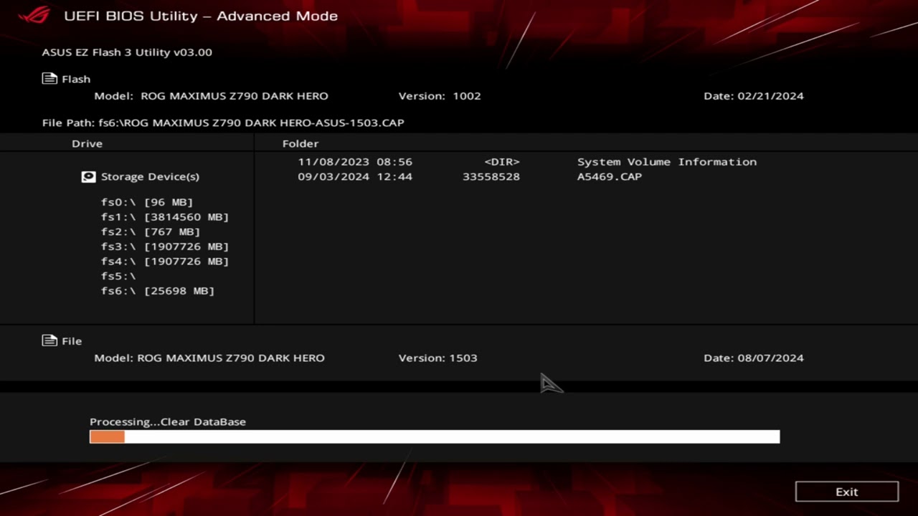
Task: Click the 11/08/2023 08:56 timestamp
Action: click(355, 162)
